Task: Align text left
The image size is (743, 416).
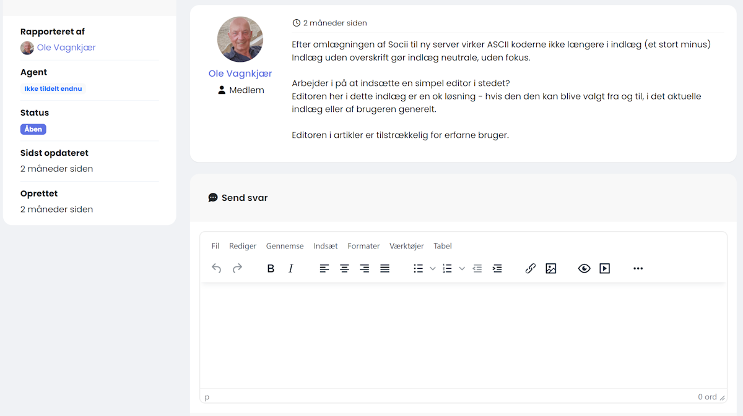Action: tap(324, 268)
